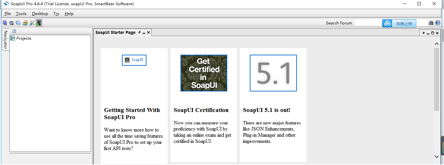Click the Getting Started With SoapUI Pro heading

(132, 114)
